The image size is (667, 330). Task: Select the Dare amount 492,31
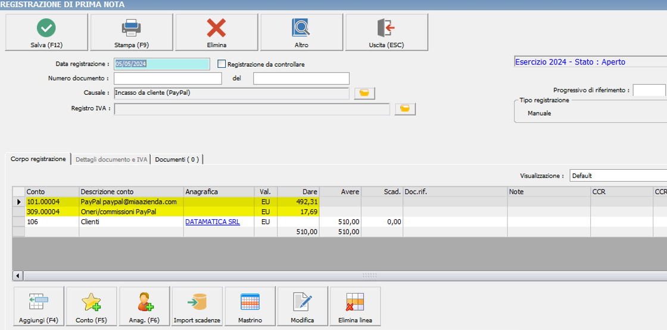tap(298, 201)
